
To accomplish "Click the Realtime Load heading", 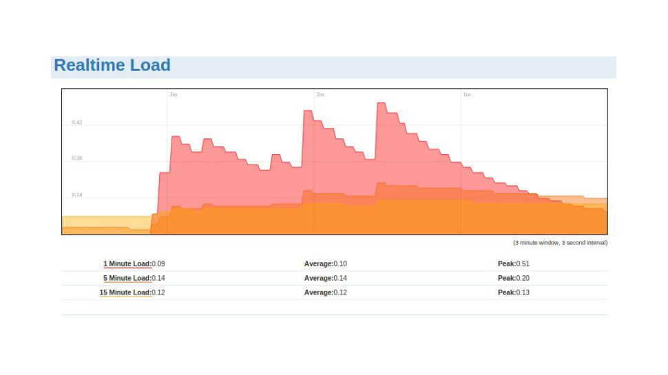I will point(112,65).
